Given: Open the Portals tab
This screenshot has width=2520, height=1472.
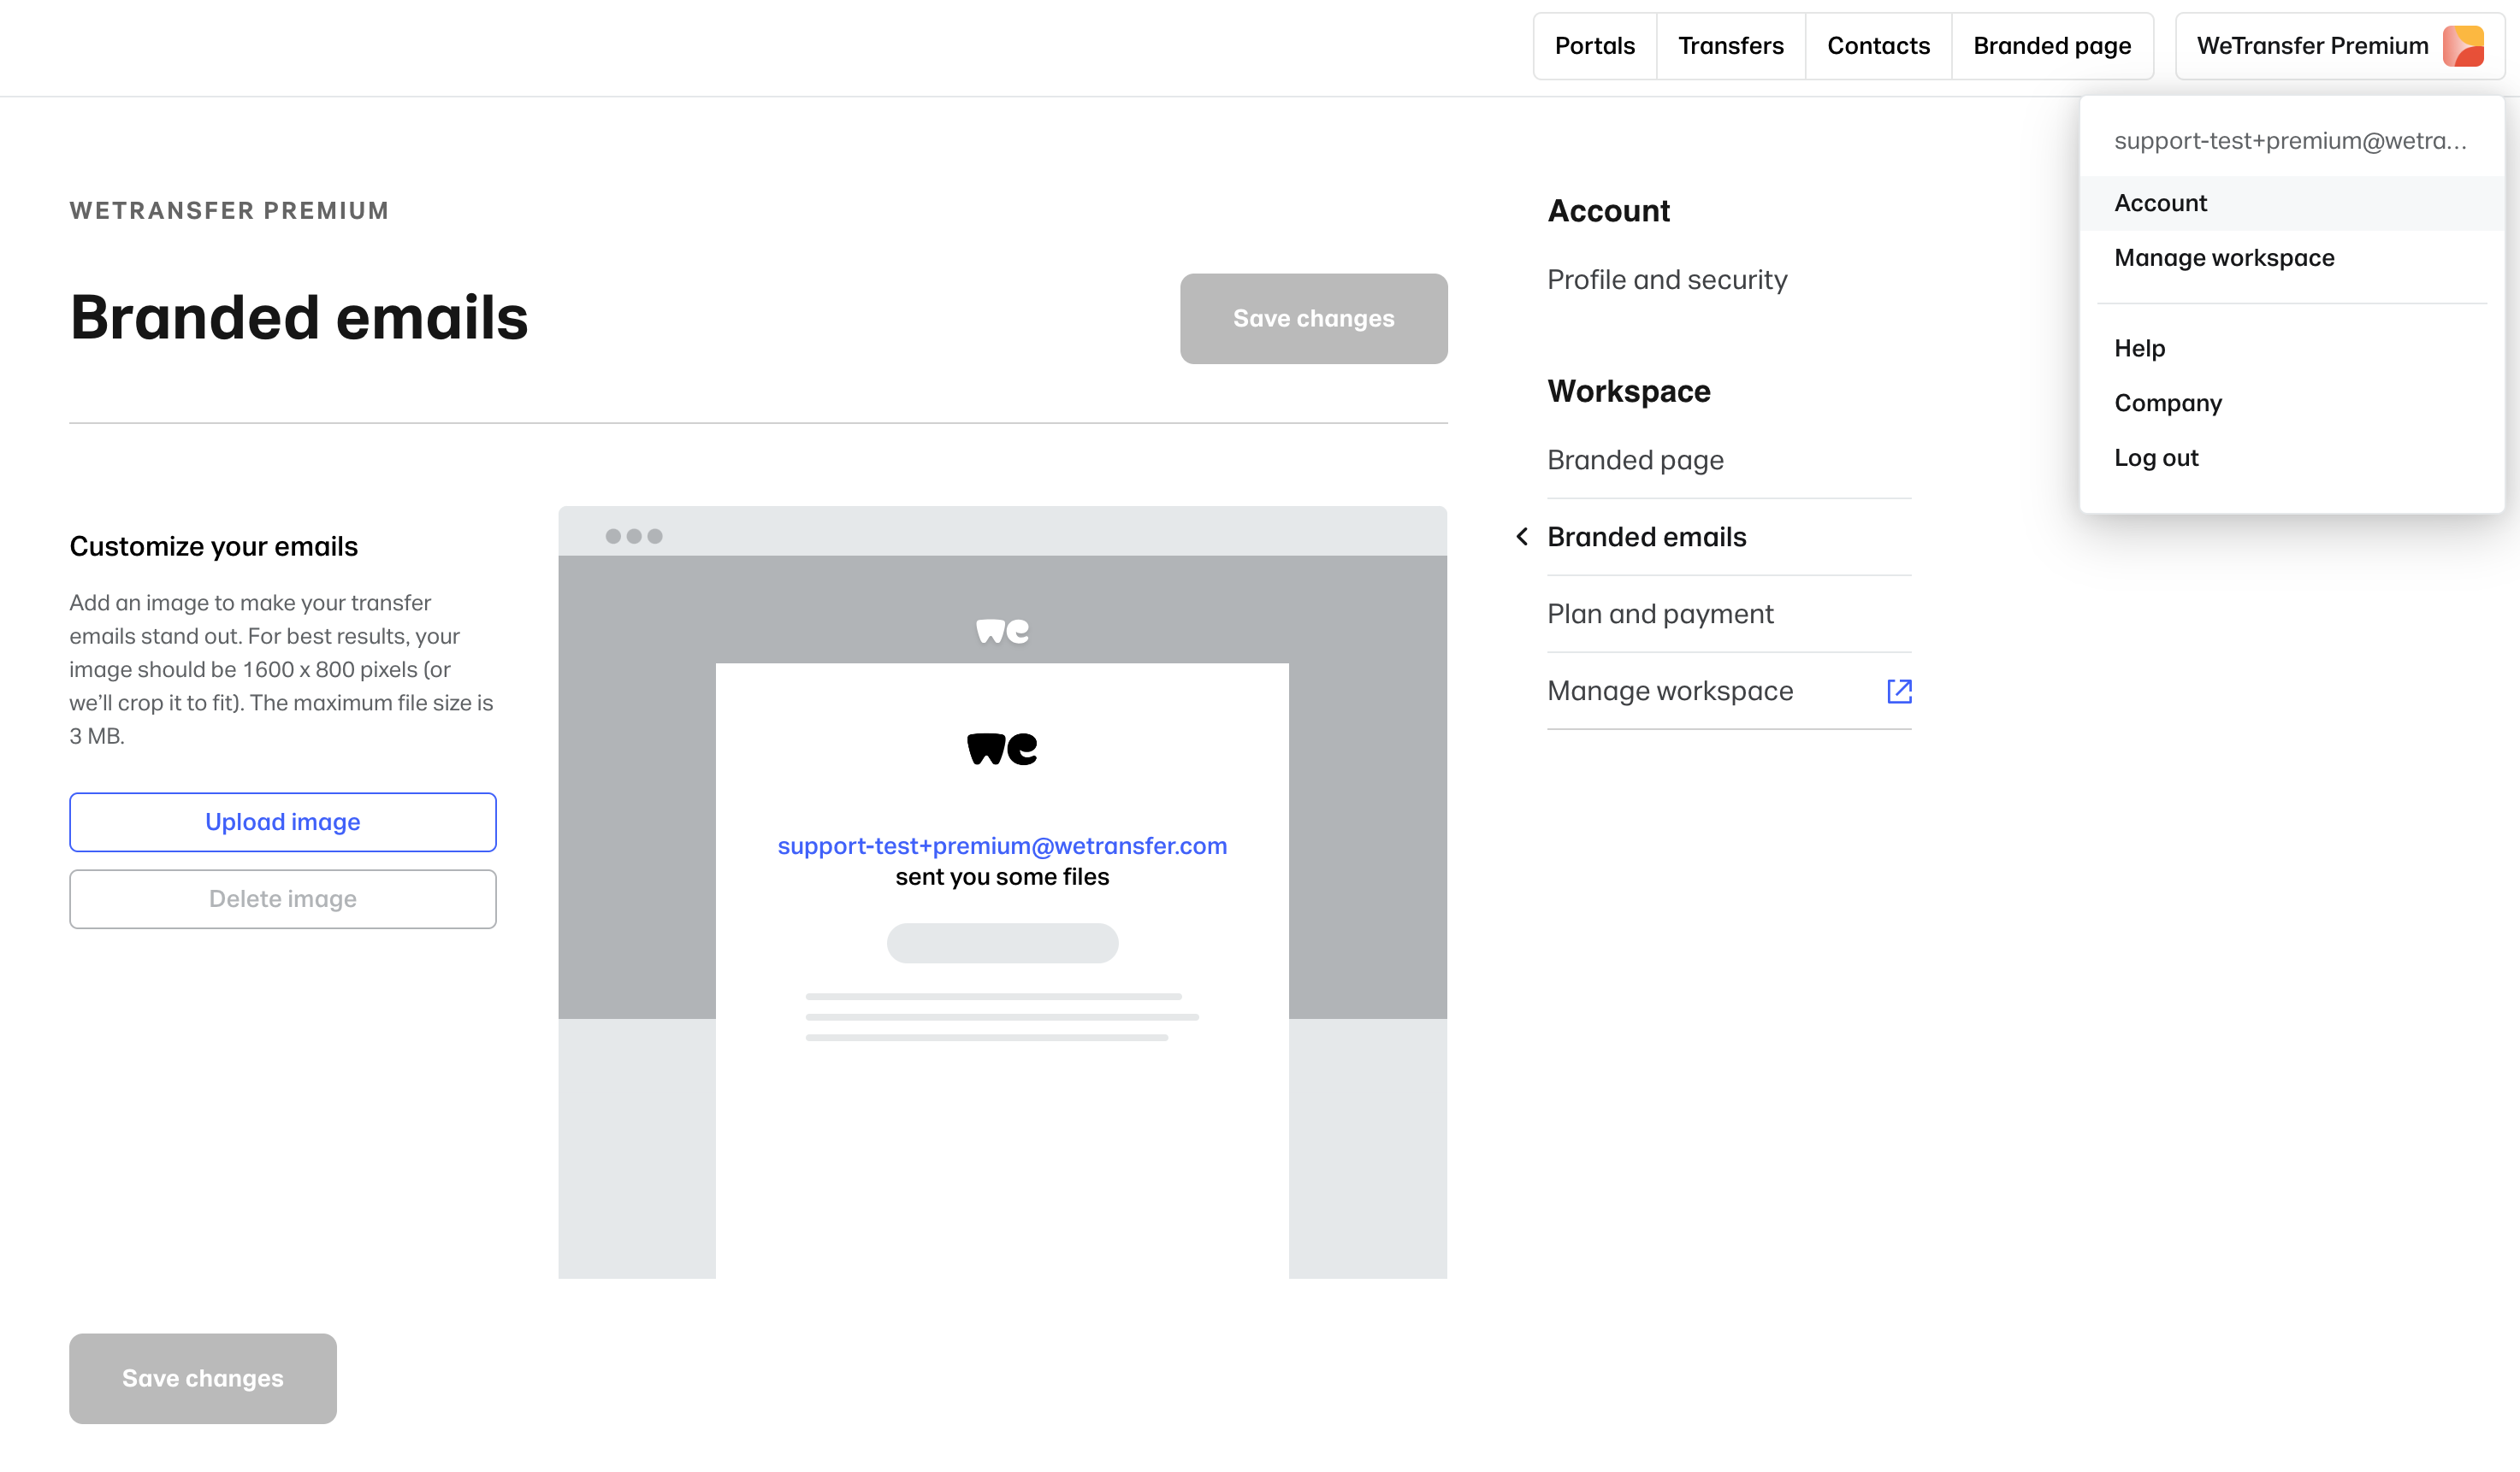Looking at the screenshot, I should tap(1594, 46).
